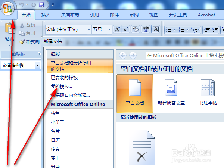Open bullet style dropdown arrow
Image resolution: width=224 pixels, height=168 pixels.
click(174, 30)
